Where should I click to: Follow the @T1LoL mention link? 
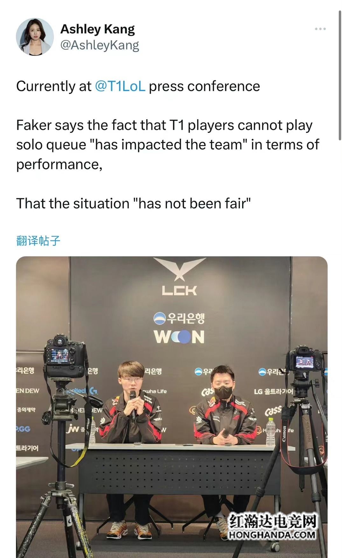(x=120, y=86)
